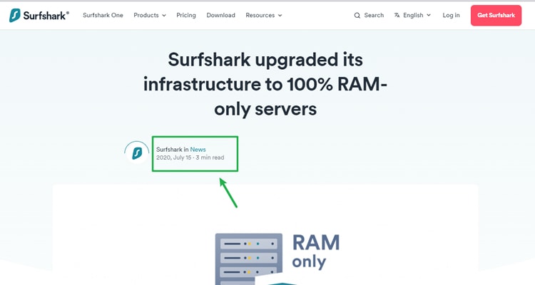This screenshot has height=285, width=535.
Task: Click the language translate icon
Action: coord(397,16)
